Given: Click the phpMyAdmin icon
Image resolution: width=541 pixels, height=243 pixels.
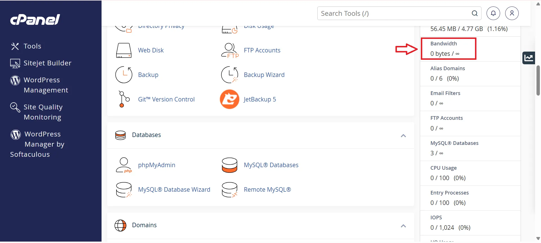Looking at the screenshot, I should coord(124,165).
